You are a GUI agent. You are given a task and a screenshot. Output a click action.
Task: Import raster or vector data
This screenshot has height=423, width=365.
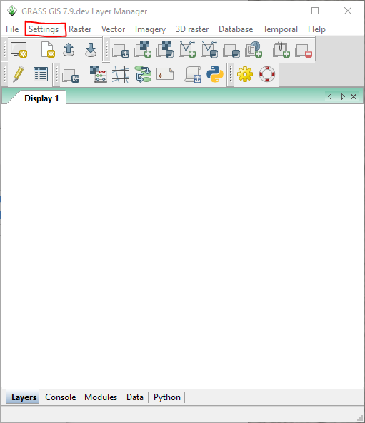coord(71,76)
